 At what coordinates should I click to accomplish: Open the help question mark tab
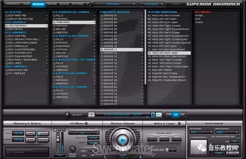tap(87, 4)
